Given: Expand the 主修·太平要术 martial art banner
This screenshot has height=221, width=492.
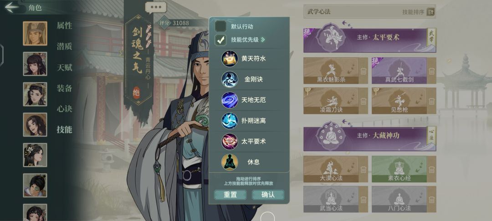Looking at the screenshot, I should [369, 38].
